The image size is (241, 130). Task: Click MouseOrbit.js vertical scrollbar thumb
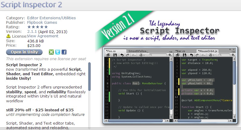pyautogui.click(x=234, y=73)
